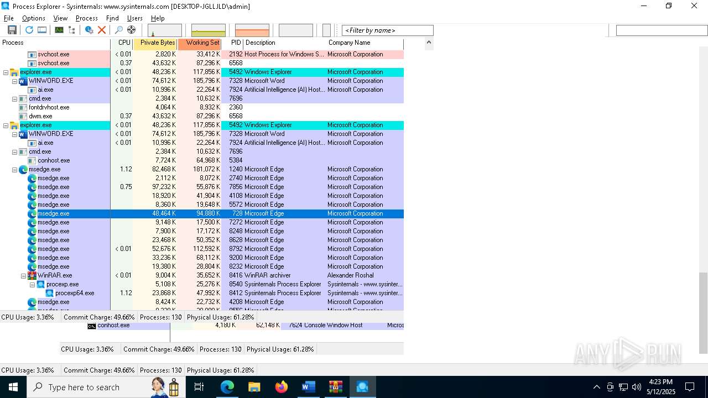Sort by the Company Name column header
This screenshot has height=398, width=708.
[365, 43]
